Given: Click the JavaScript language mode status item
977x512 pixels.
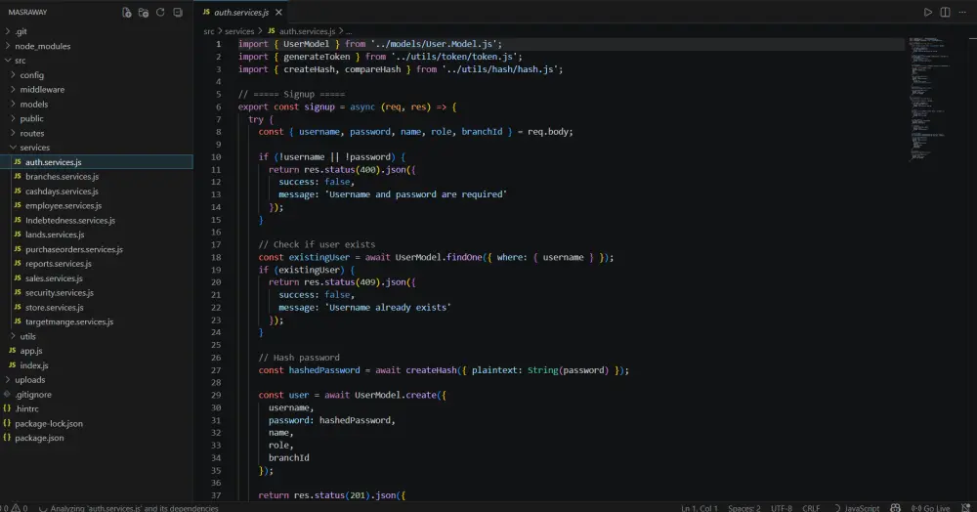Looking at the screenshot, I should click(x=862, y=508).
